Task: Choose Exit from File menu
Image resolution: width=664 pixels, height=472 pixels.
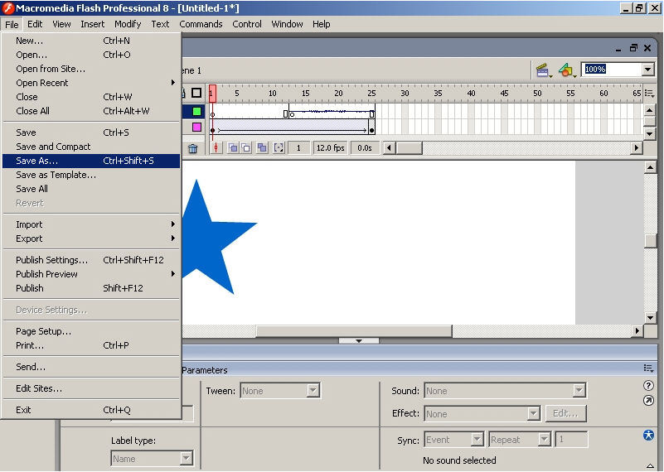Action: pyautogui.click(x=91, y=410)
